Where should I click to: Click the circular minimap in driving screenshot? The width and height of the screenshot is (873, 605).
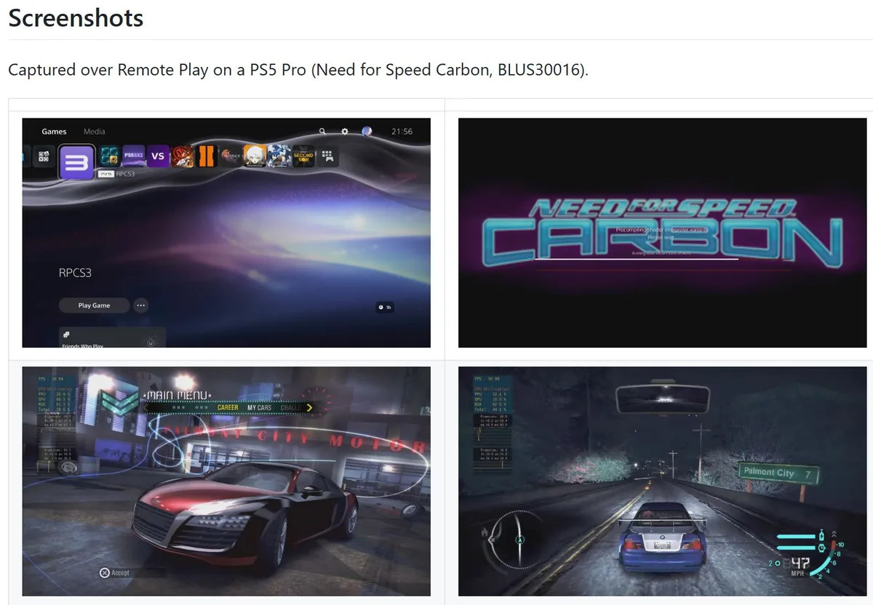coord(519,540)
